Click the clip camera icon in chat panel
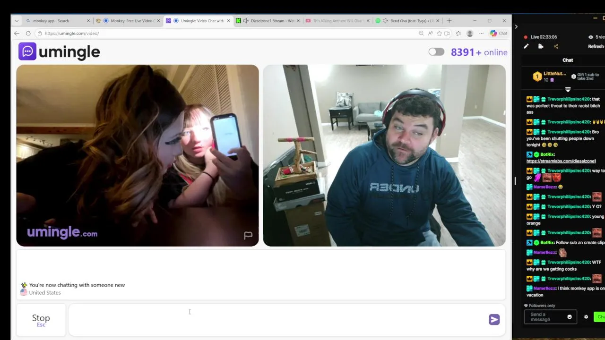 point(541,46)
